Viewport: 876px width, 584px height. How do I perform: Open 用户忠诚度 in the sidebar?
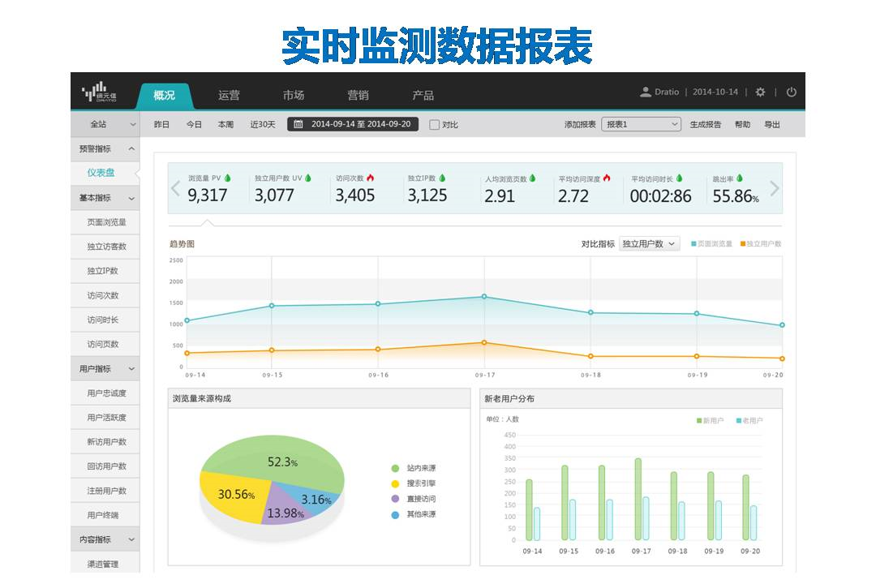point(105,393)
